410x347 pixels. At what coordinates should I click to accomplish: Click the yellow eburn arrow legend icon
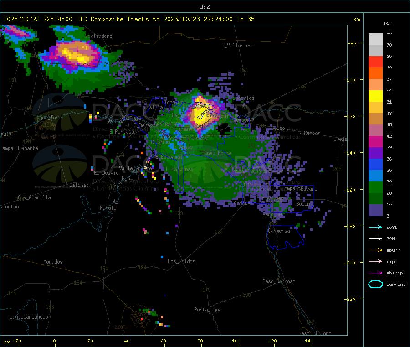coord(375,250)
